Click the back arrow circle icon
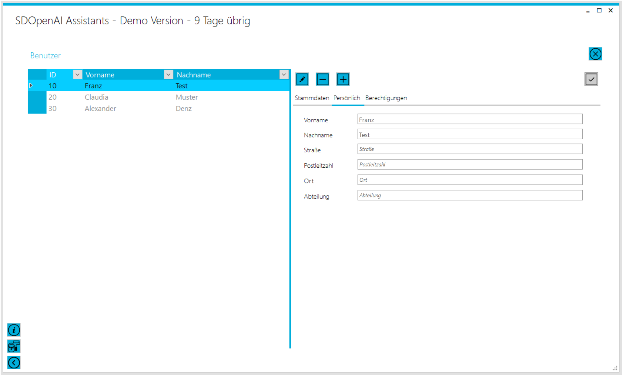This screenshot has height=376, width=623. click(x=14, y=363)
